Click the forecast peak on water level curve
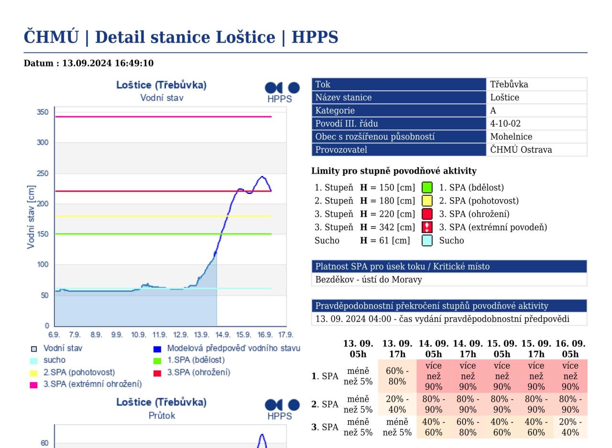612x448 pixels. (x=261, y=177)
